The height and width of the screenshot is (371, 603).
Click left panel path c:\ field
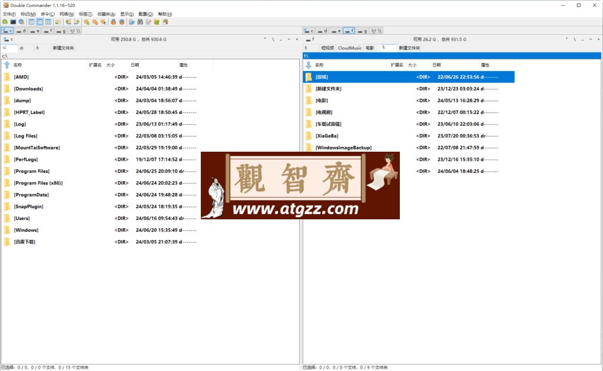pos(150,56)
